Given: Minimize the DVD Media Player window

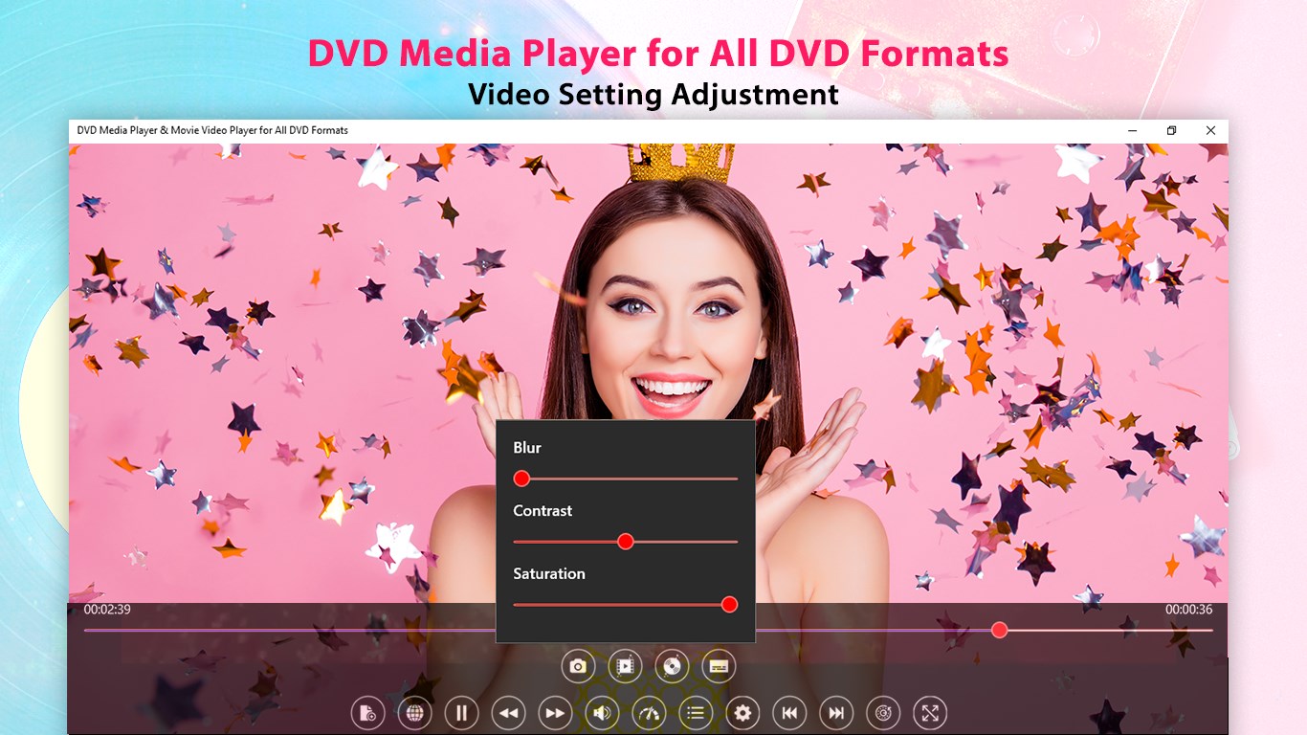Looking at the screenshot, I should click(1133, 130).
